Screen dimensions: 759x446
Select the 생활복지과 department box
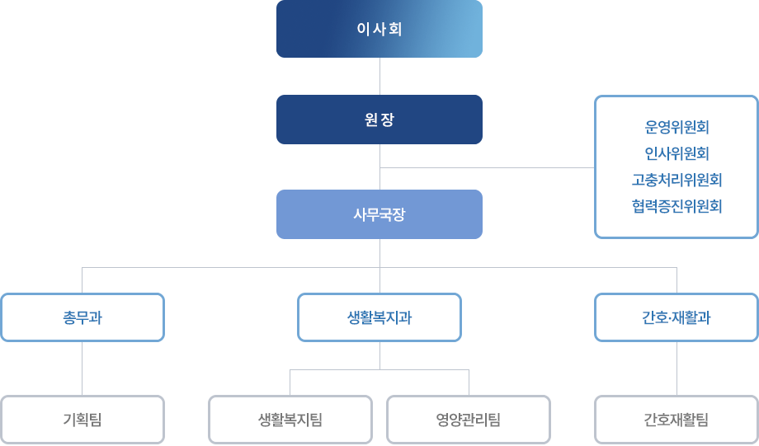(x=379, y=317)
